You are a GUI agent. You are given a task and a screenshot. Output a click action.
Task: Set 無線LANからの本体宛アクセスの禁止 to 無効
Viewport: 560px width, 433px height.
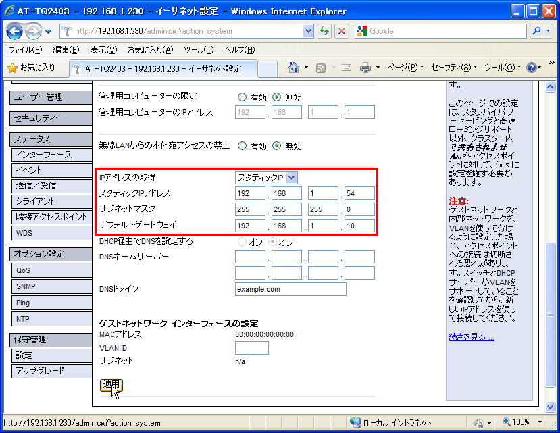click(276, 146)
